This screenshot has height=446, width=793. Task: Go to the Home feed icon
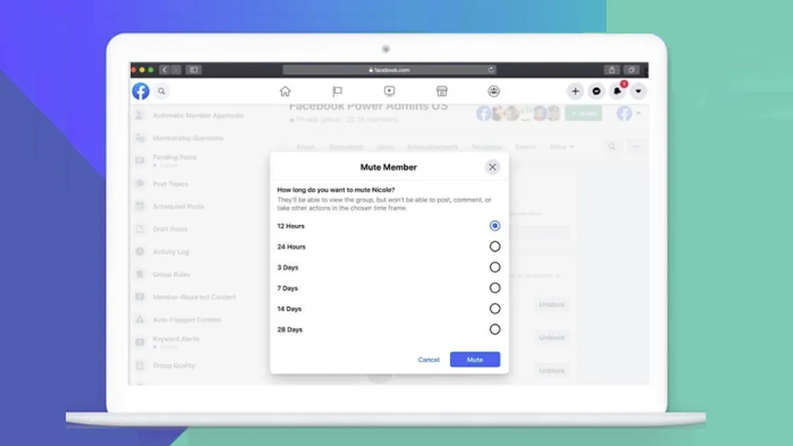tap(285, 91)
